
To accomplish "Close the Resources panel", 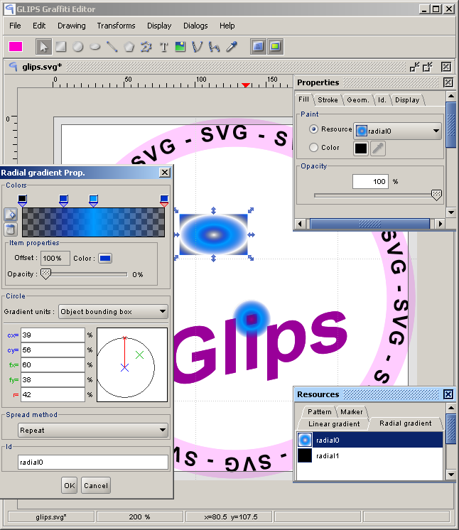I will click(448, 394).
